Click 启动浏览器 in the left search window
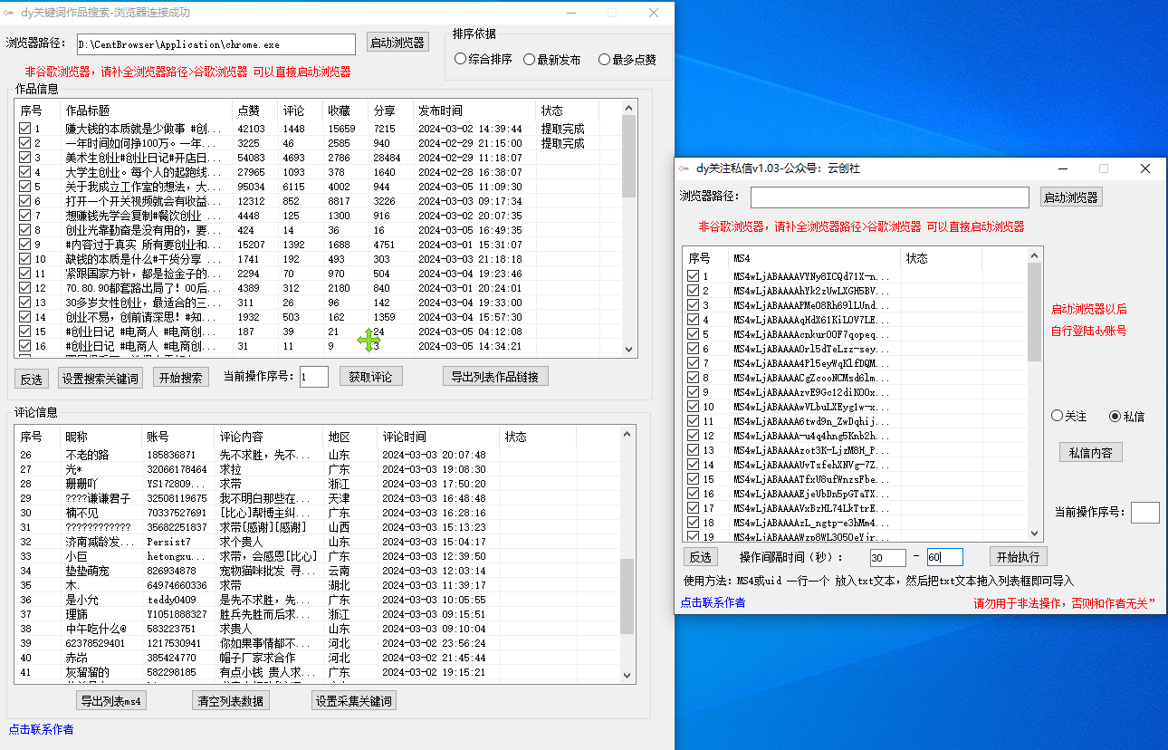Screen dimensions: 1168x750 pyautogui.click(x=397, y=43)
